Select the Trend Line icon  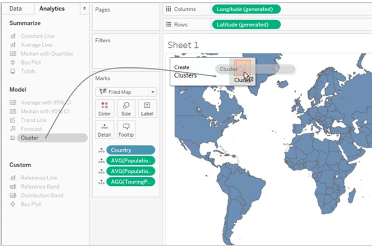pyautogui.click(x=13, y=120)
